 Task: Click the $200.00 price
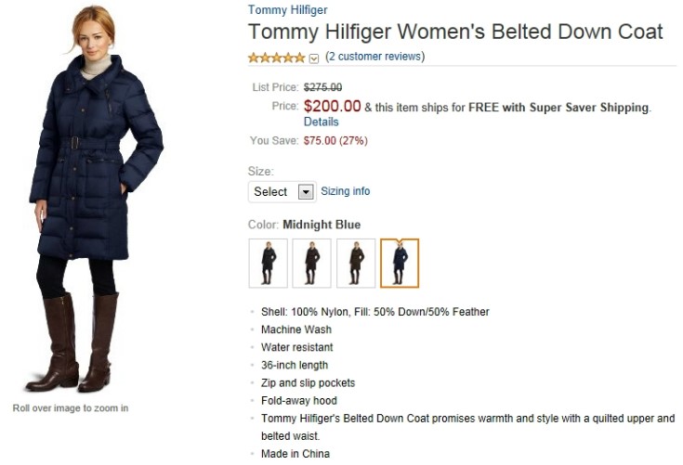coord(332,106)
